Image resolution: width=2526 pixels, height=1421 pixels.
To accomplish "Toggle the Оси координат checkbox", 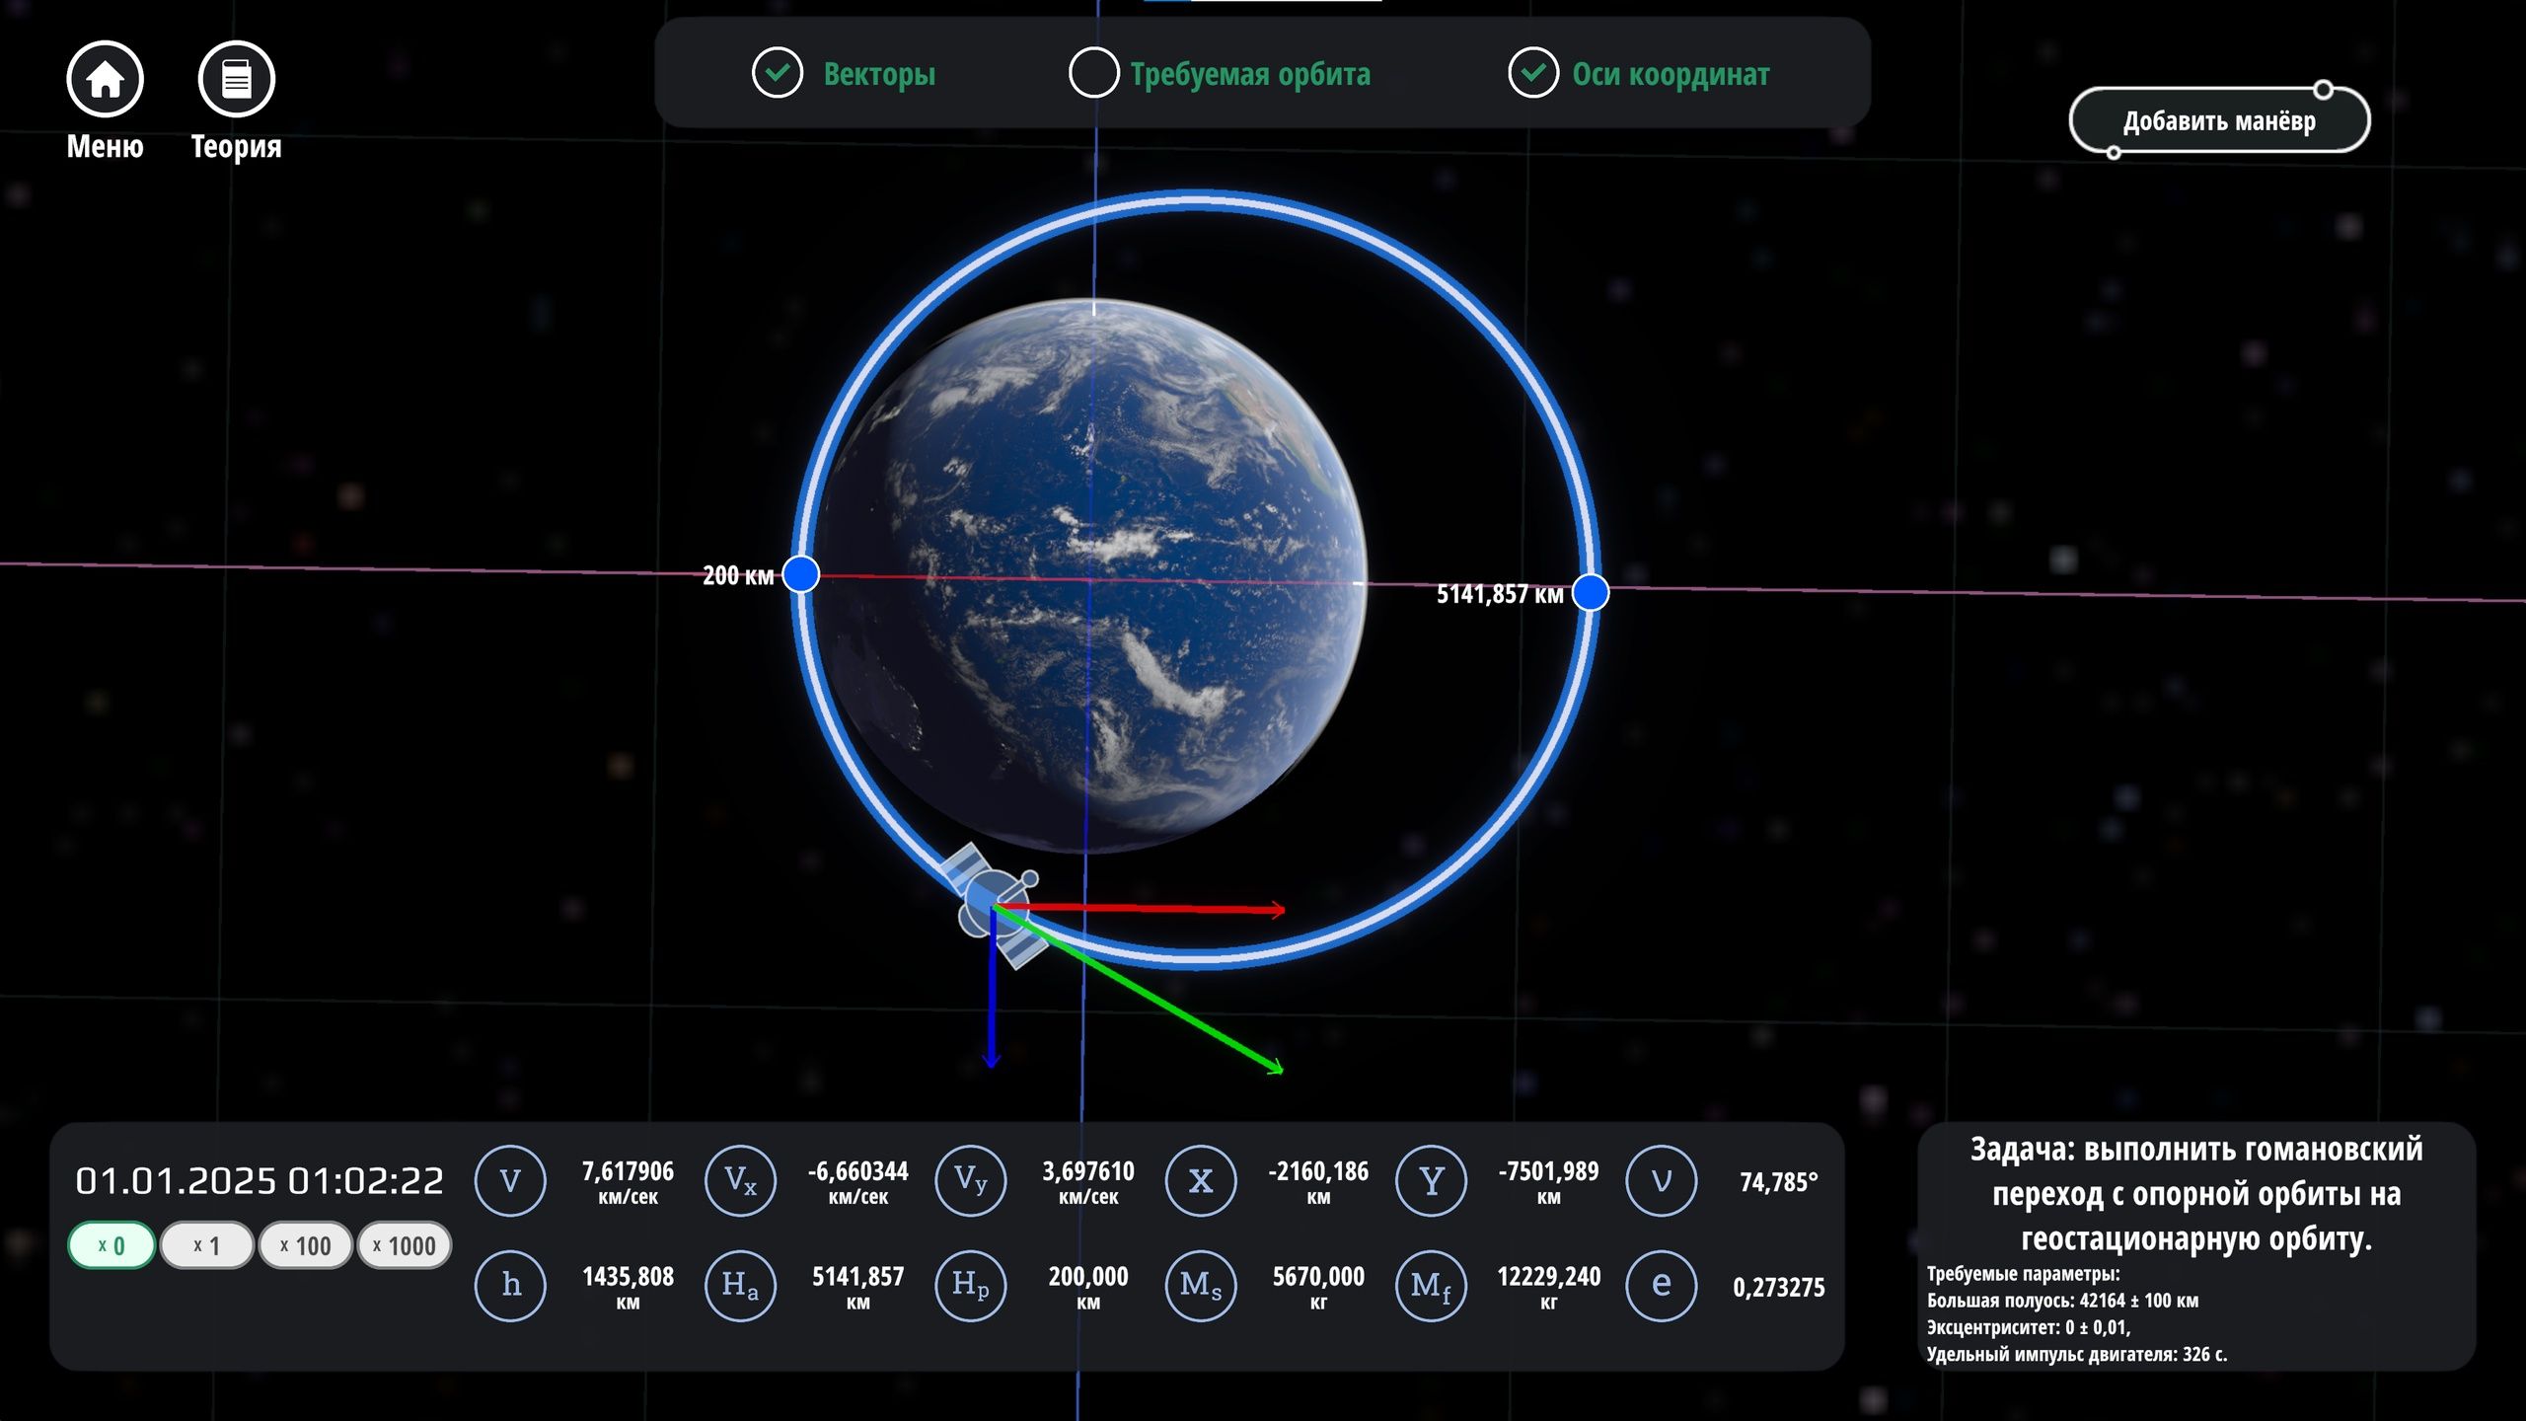I will [1532, 73].
